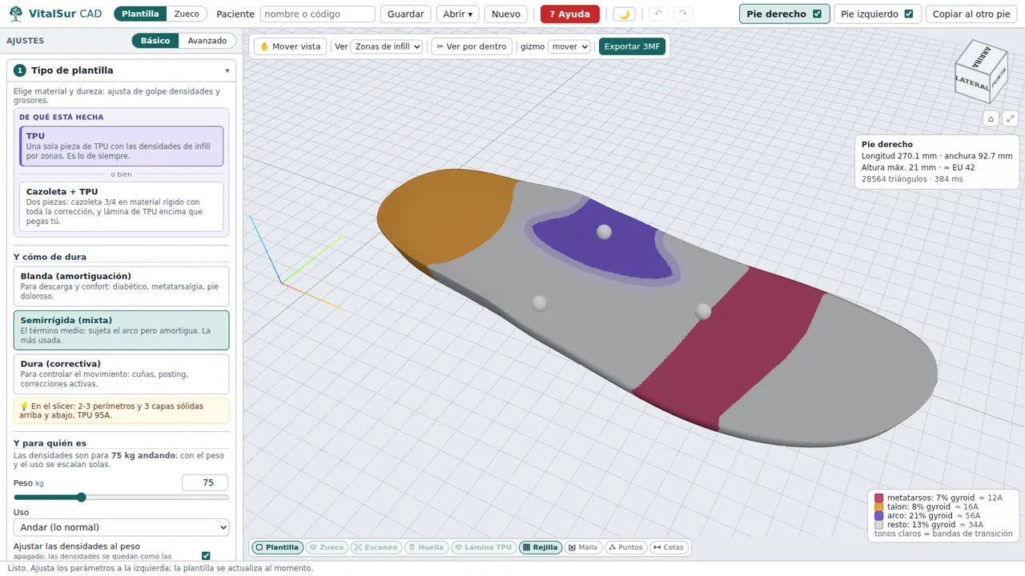Uncheck Ajustar las densidades al peso
This screenshot has width=1025, height=576.
pyautogui.click(x=206, y=555)
